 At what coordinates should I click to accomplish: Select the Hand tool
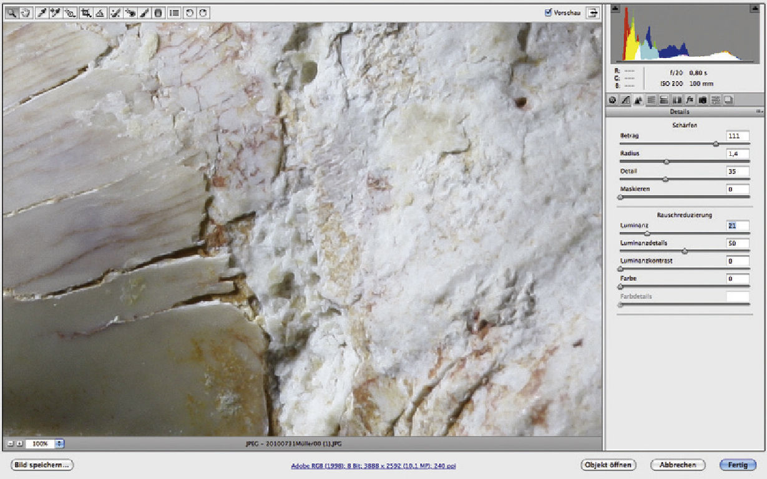click(x=26, y=12)
